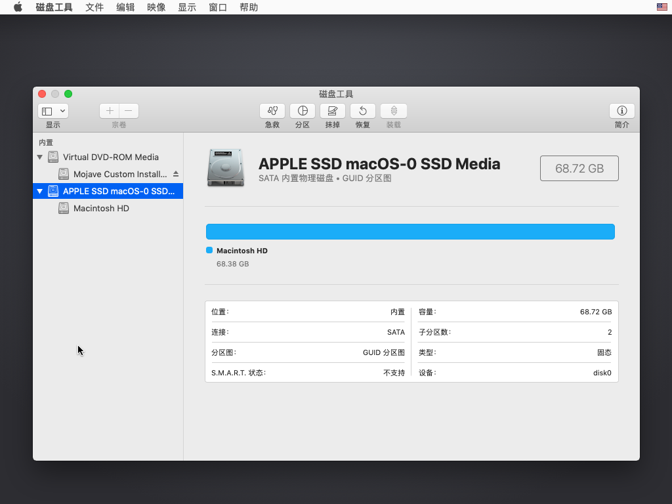
Task: Open the Partition (分区) pie icon
Action: [303, 111]
